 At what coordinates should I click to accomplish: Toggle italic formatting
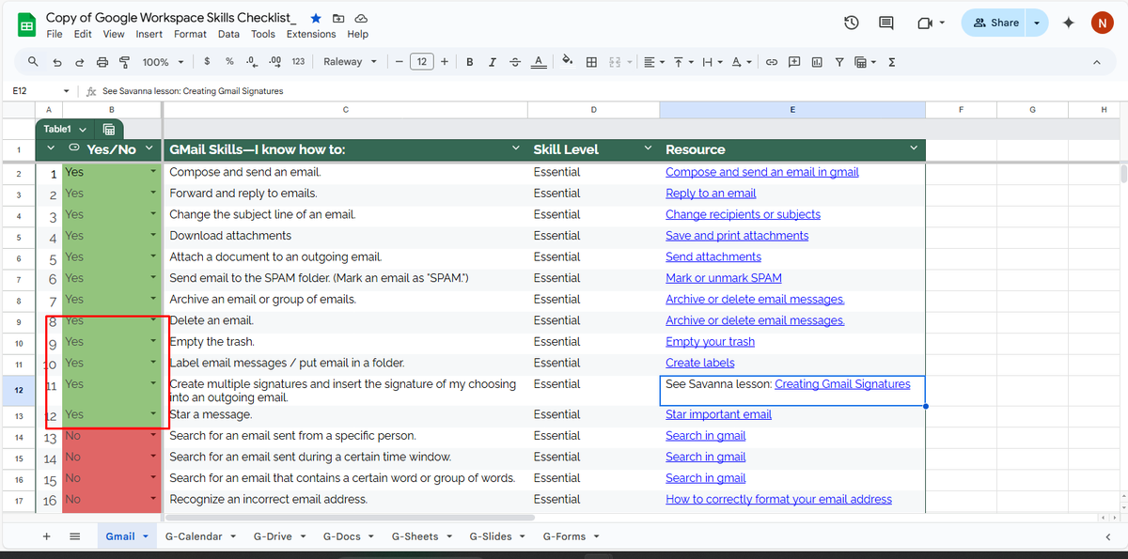492,62
